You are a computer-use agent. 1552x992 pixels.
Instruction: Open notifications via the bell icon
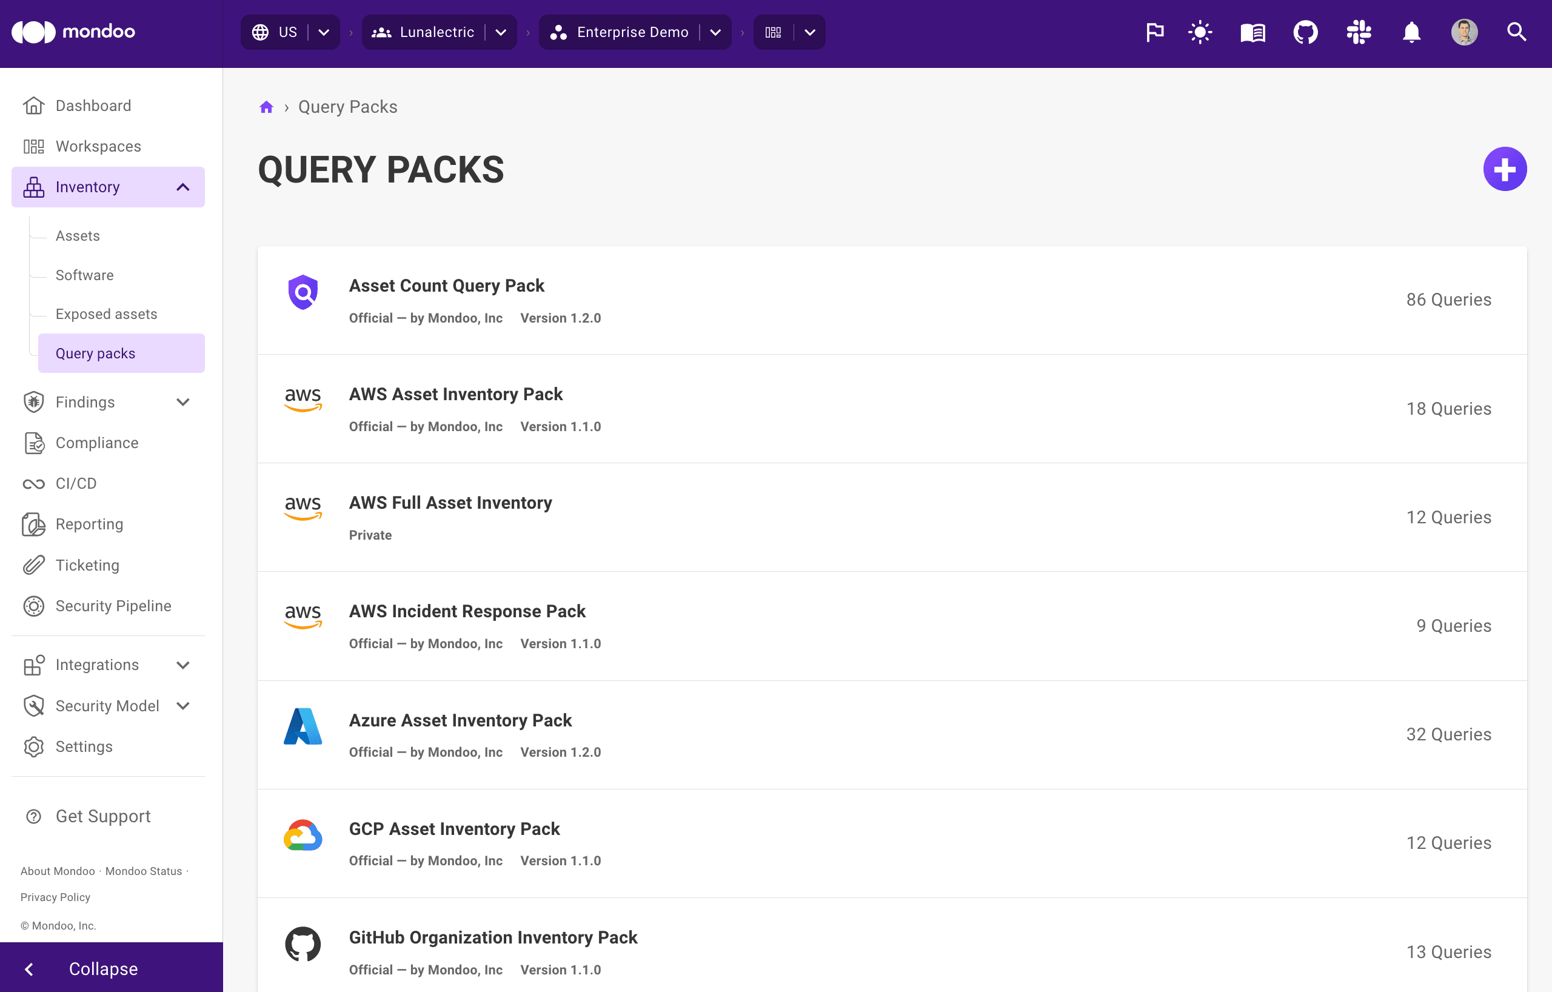[1411, 32]
